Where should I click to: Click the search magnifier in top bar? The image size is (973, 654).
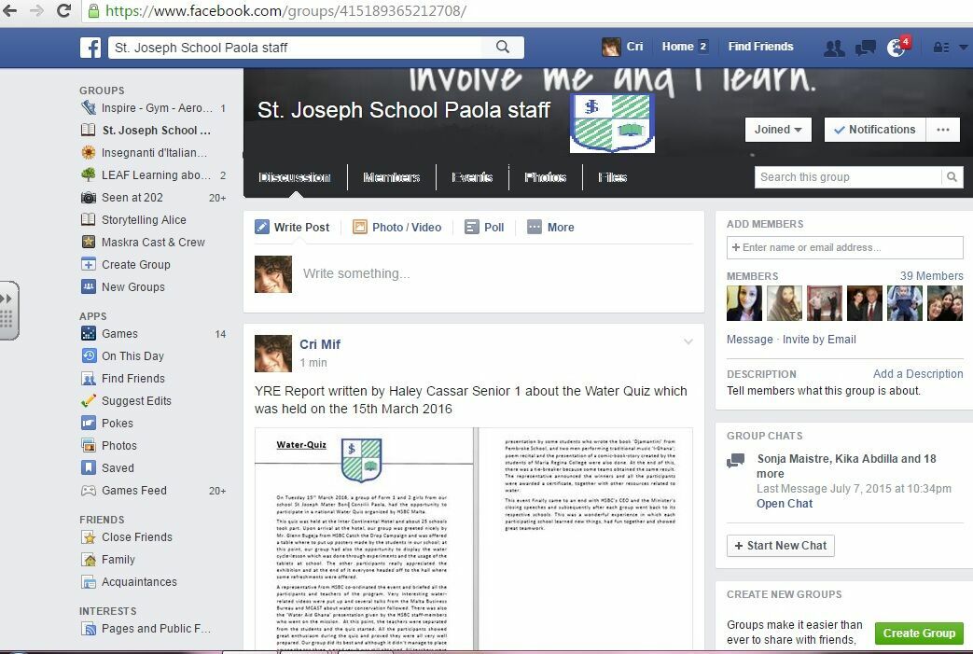[503, 47]
